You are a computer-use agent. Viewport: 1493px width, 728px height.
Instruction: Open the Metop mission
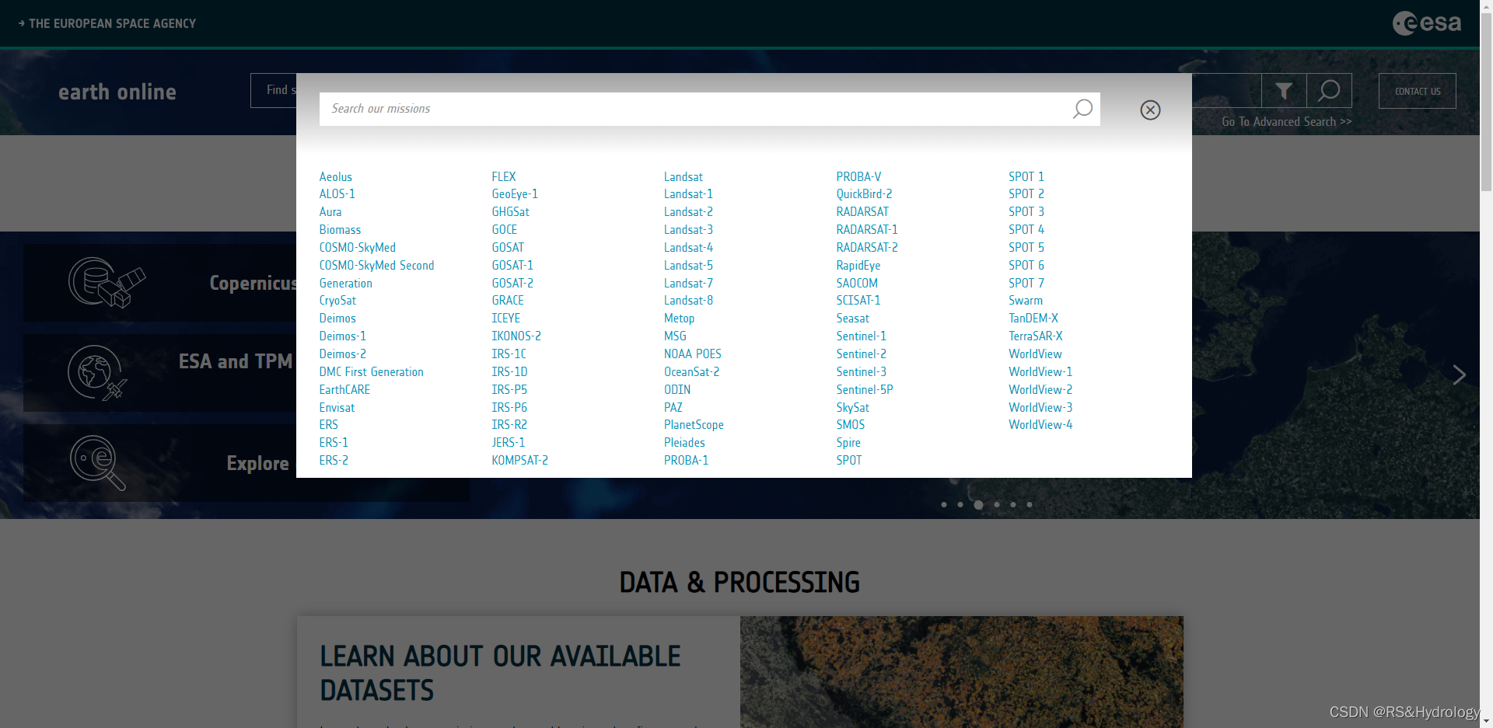pyautogui.click(x=679, y=319)
